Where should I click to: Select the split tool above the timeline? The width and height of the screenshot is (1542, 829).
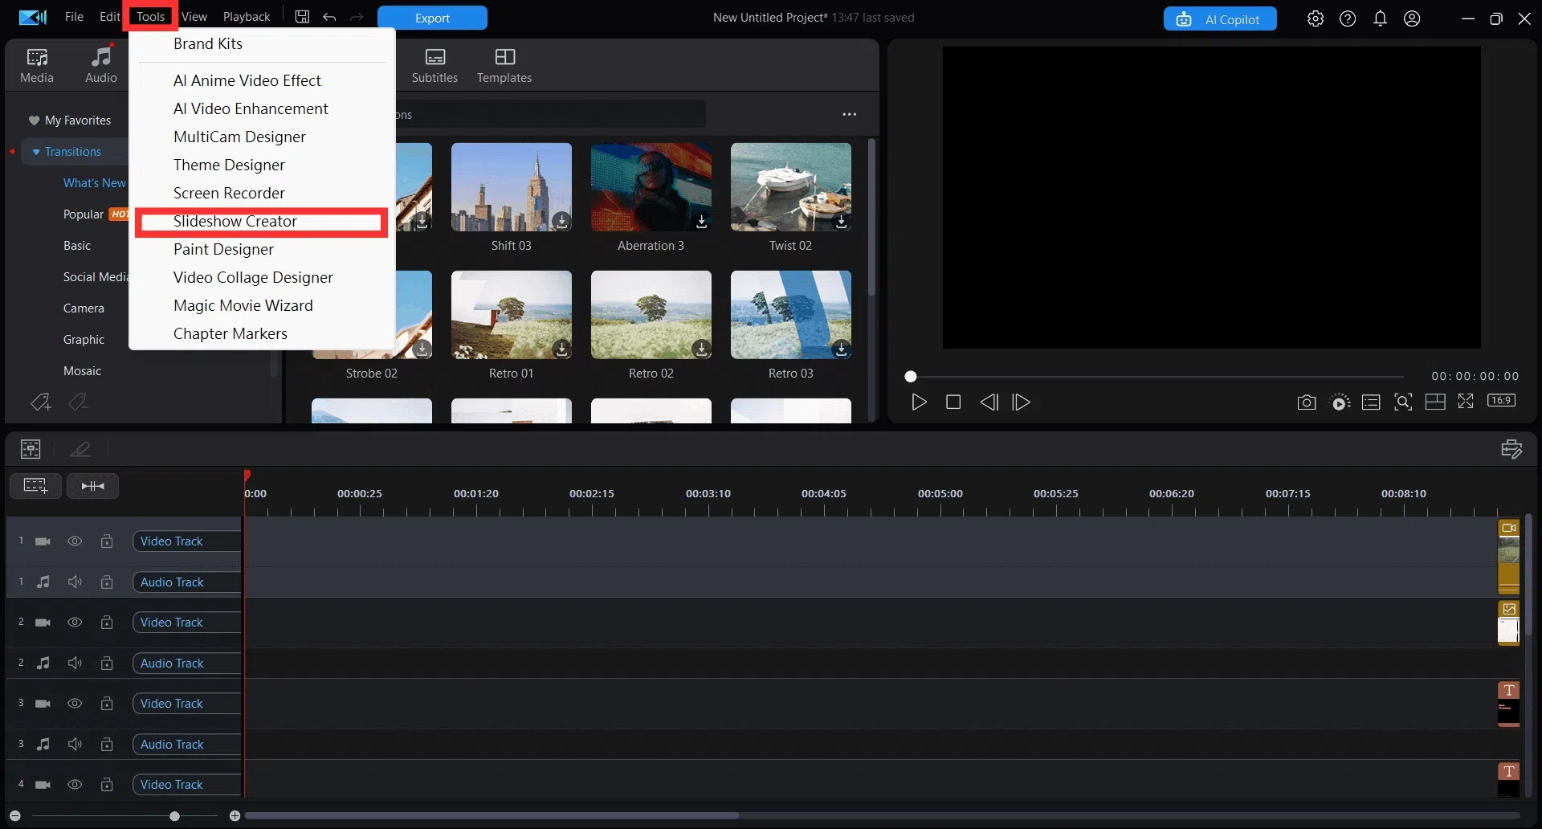(x=80, y=448)
